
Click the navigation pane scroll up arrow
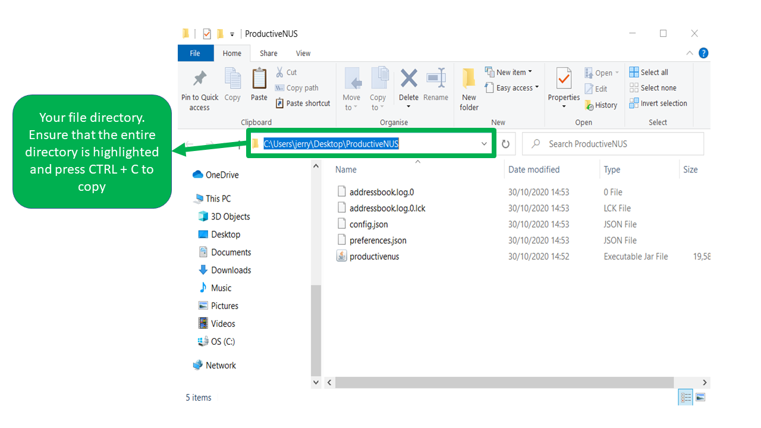pos(316,167)
